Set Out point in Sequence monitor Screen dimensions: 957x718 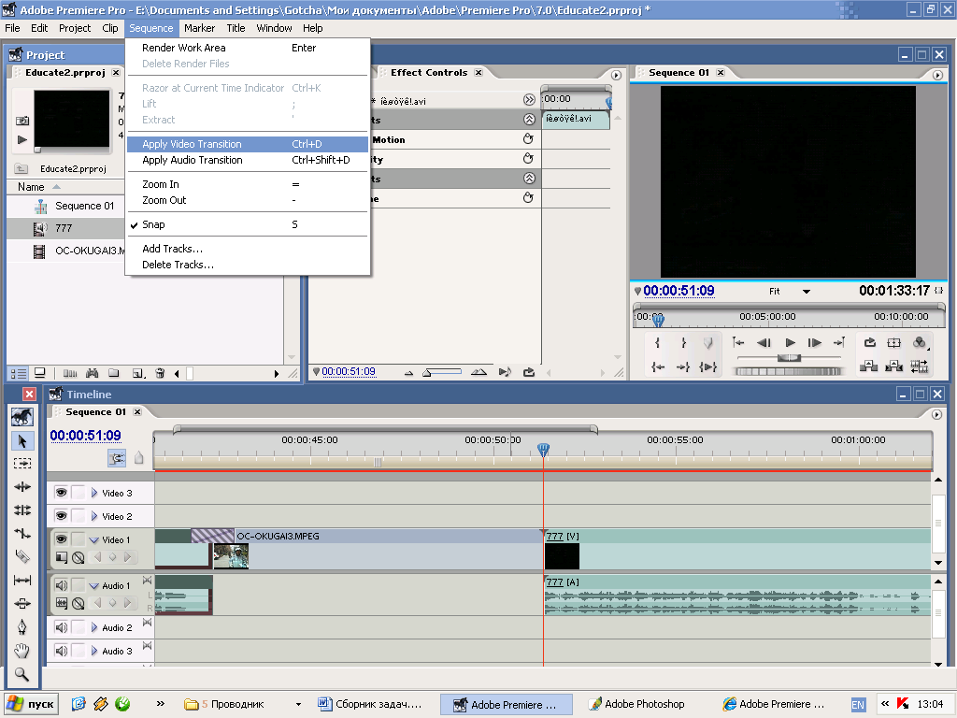(x=683, y=342)
